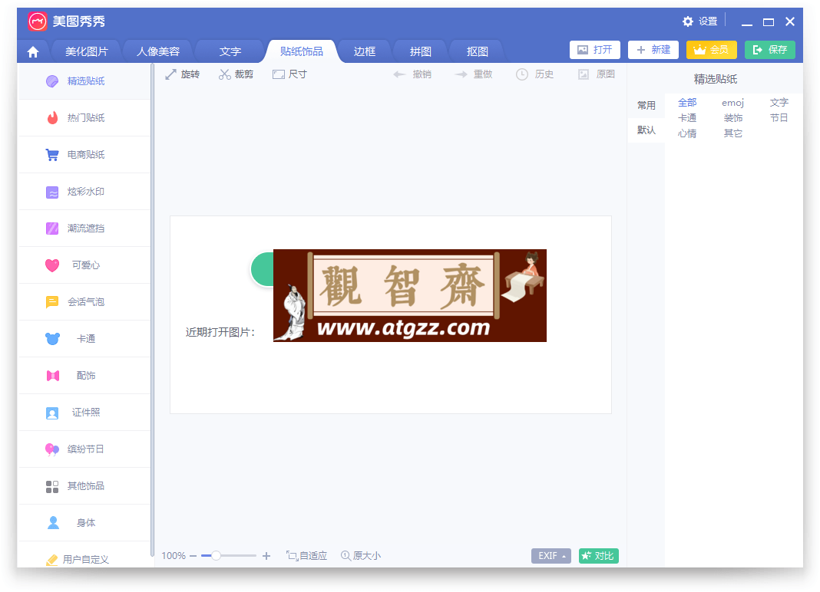Click 自适应 fit-to-window
Viewport: 820px width, 592px height.
pyautogui.click(x=306, y=556)
